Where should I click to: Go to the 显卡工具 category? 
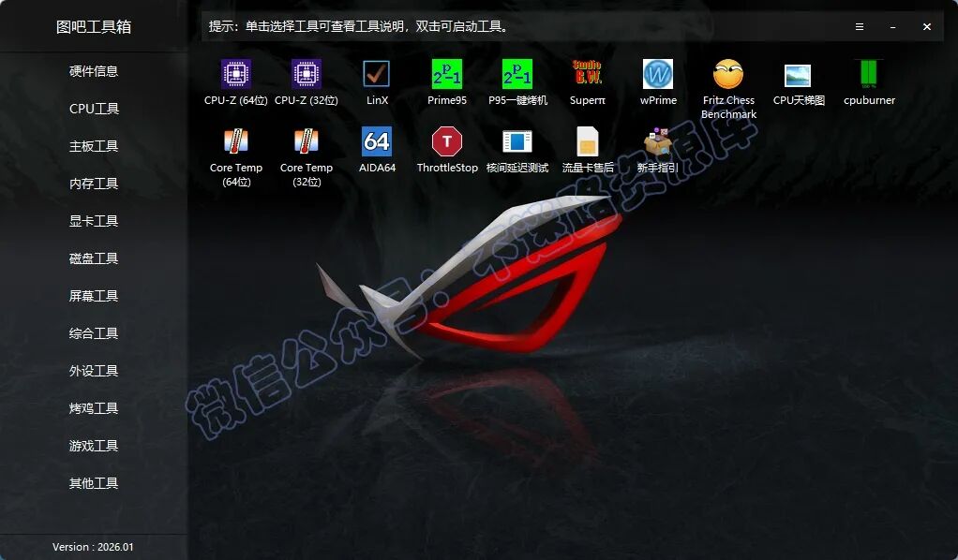click(x=94, y=221)
